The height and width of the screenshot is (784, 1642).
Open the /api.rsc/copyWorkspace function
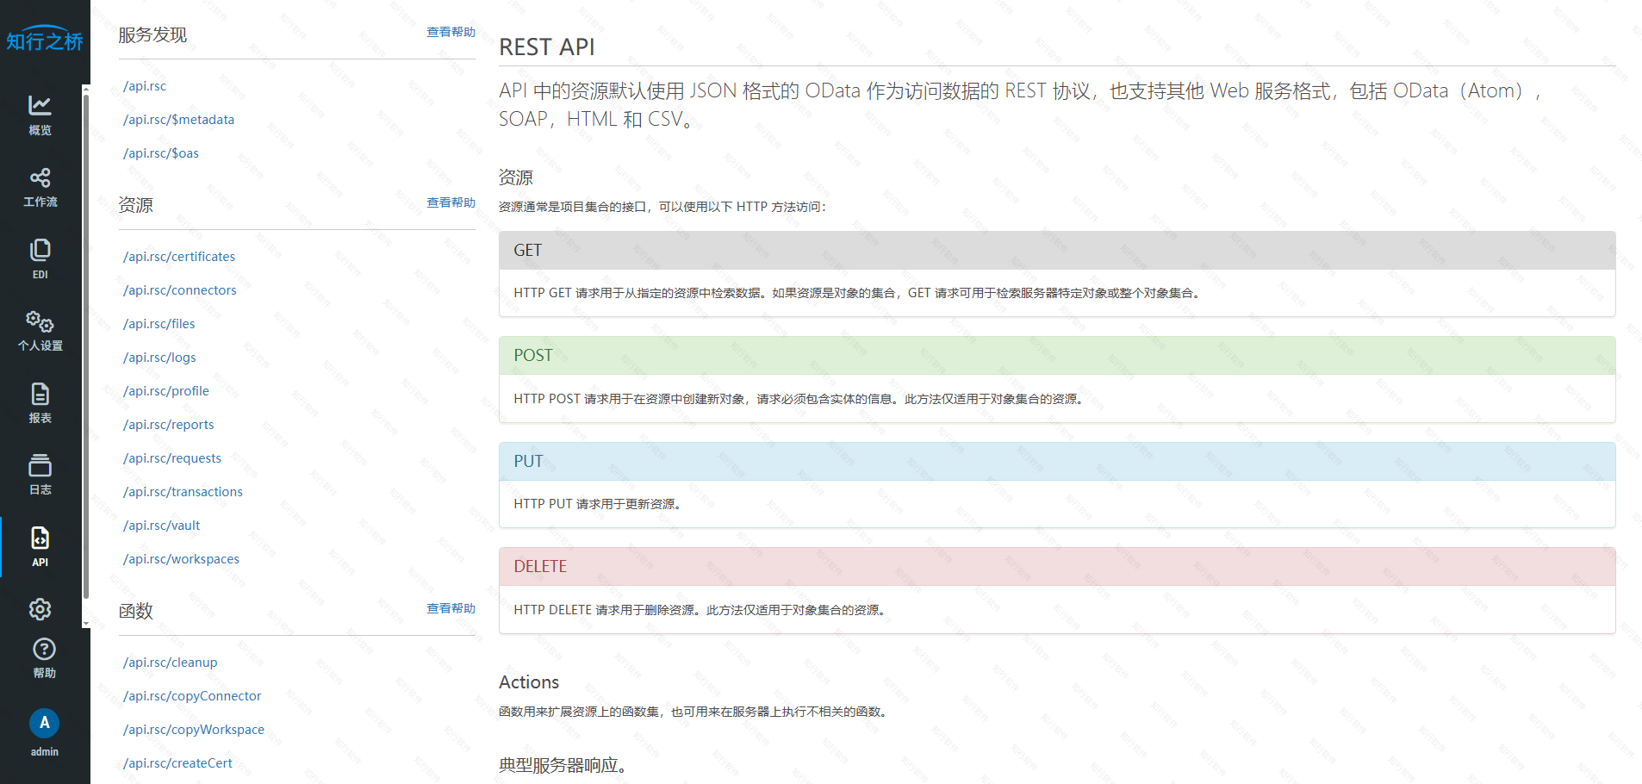tap(194, 729)
